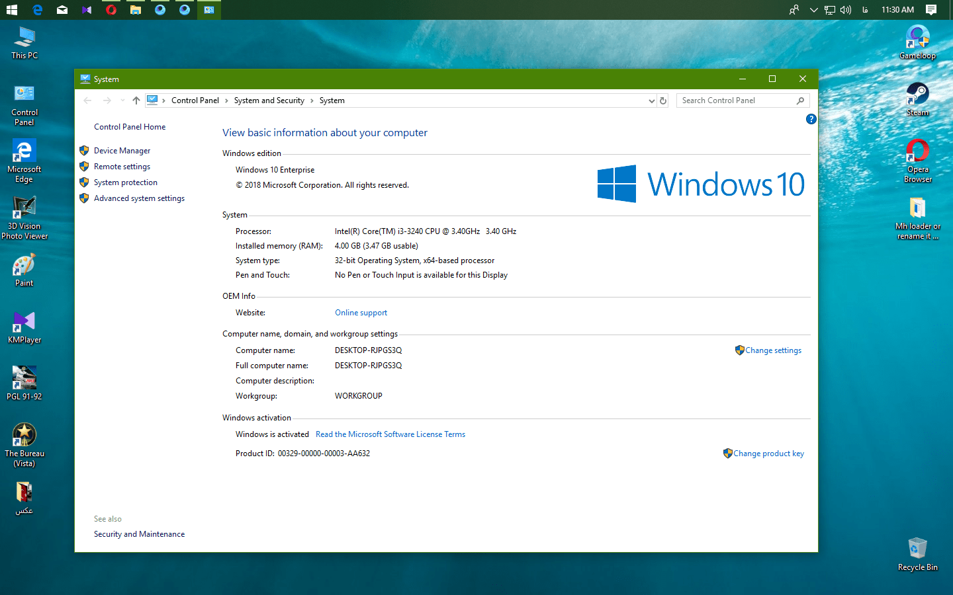Select the Control Panel desktop shortcut
Image resolution: width=953 pixels, height=595 pixels.
click(24, 104)
